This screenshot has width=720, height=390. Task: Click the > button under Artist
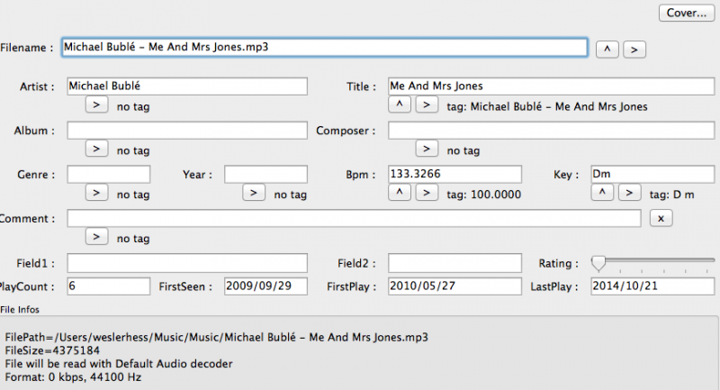click(x=96, y=104)
